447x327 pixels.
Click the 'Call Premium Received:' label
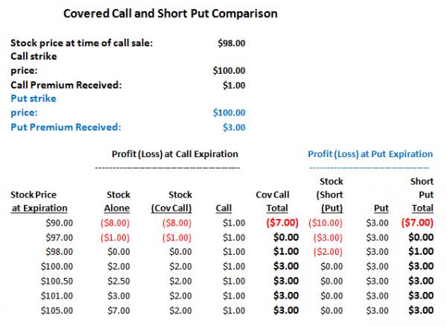coord(66,85)
